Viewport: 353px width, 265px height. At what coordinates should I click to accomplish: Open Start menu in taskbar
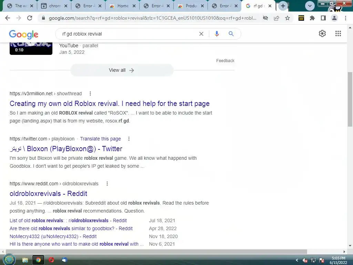(9, 260)
